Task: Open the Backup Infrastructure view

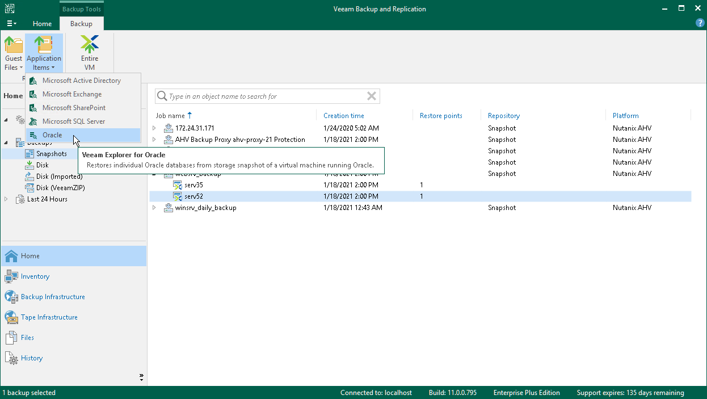Action: [73, 297]
